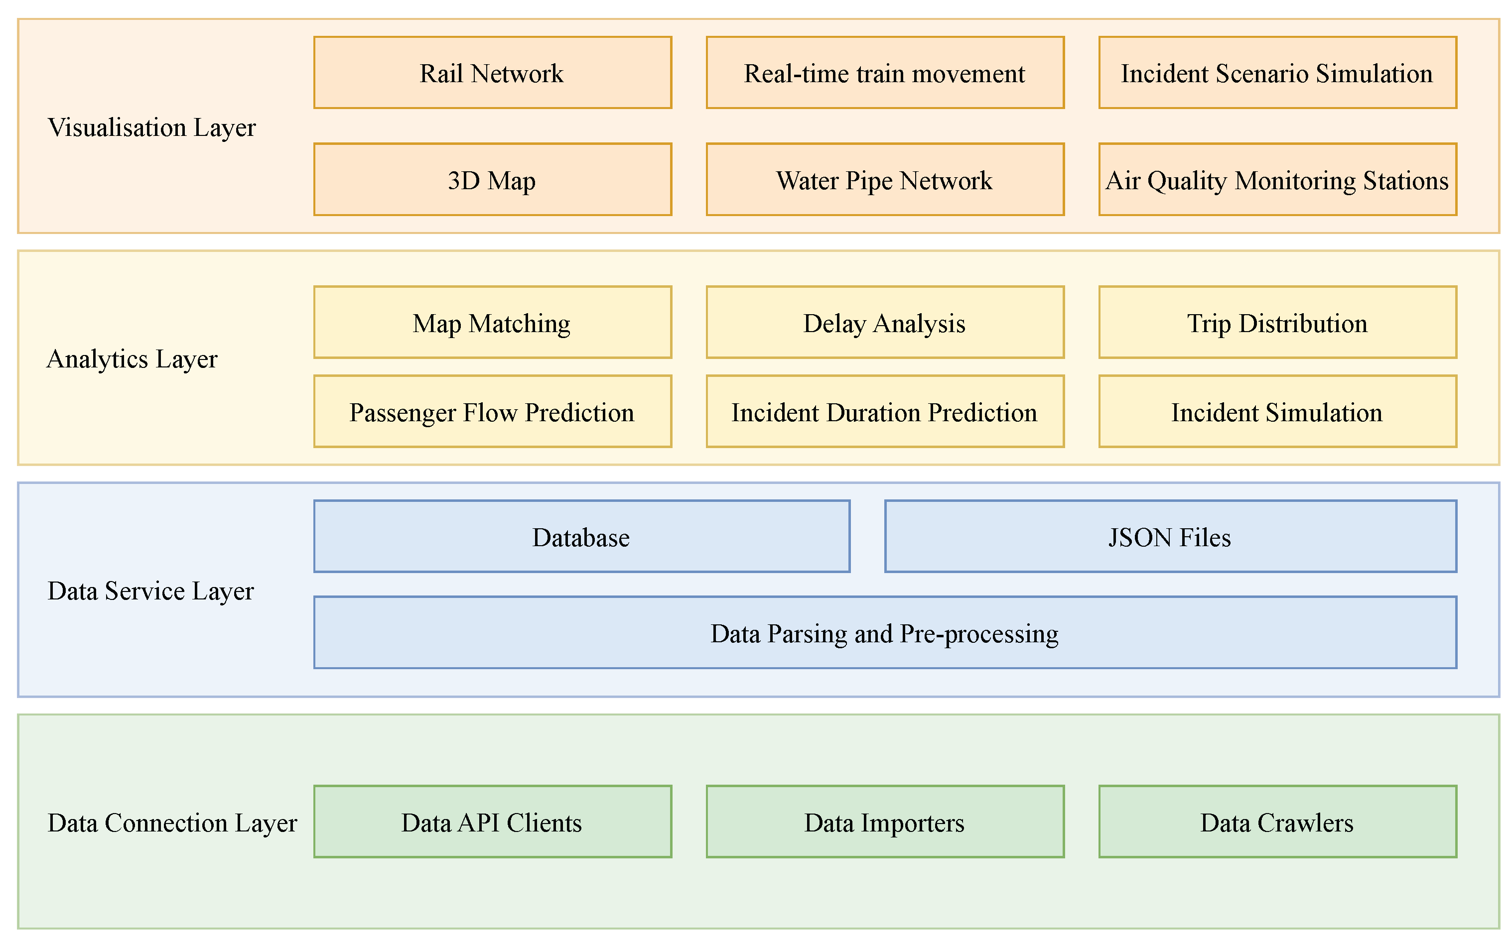This screenshot has width=1511, height=943.
Task: Click the Incident Duration Prediction box
Action: 885,412
